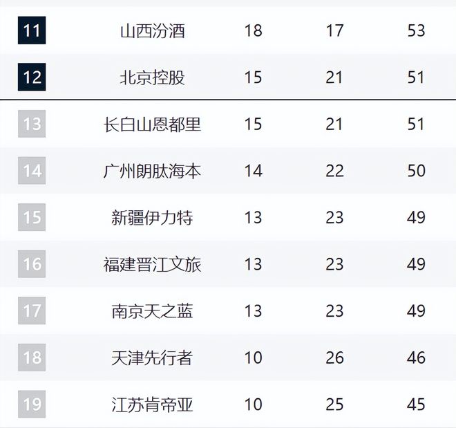Select team name 长白山恩都里

coord(152,124)
